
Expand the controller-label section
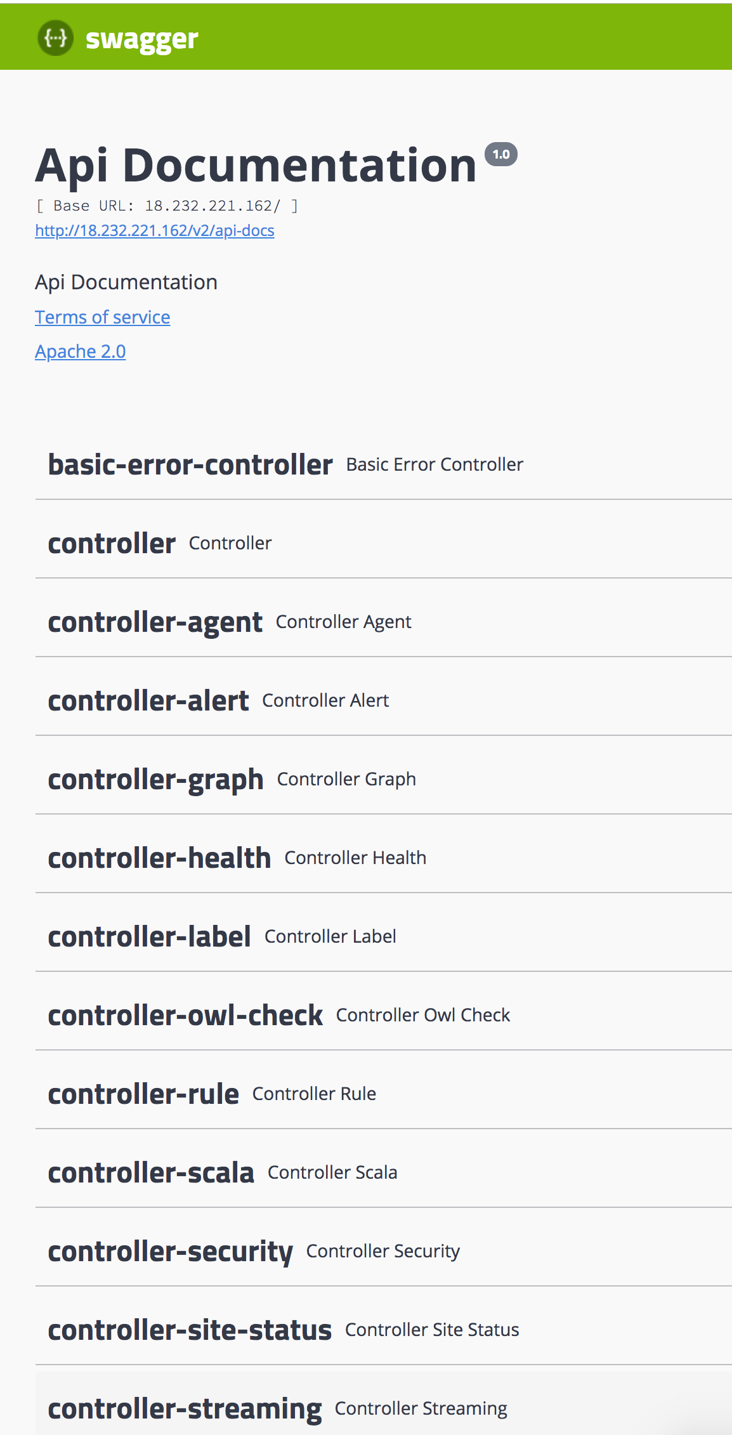[149, 937]
